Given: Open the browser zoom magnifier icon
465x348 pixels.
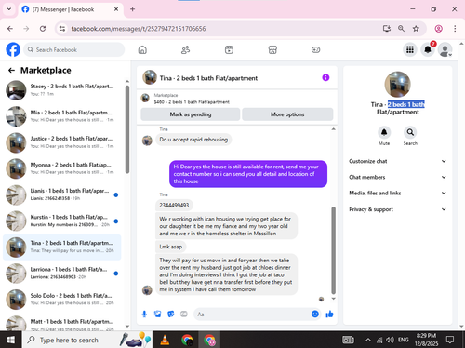Looking at the screenshot, I should click(401, 29).
